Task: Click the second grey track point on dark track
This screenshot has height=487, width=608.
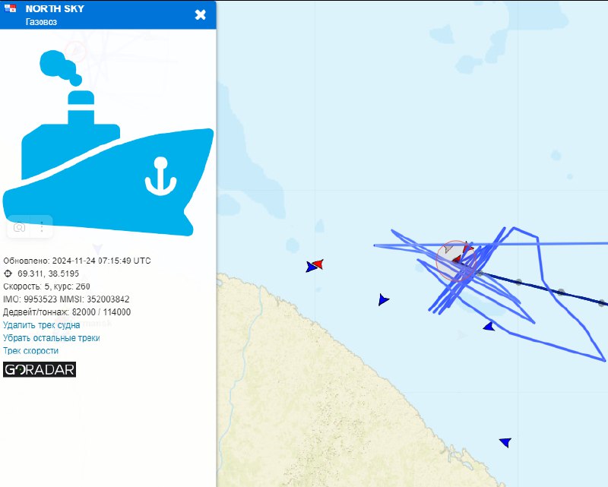Action: (x=518, y=282)
